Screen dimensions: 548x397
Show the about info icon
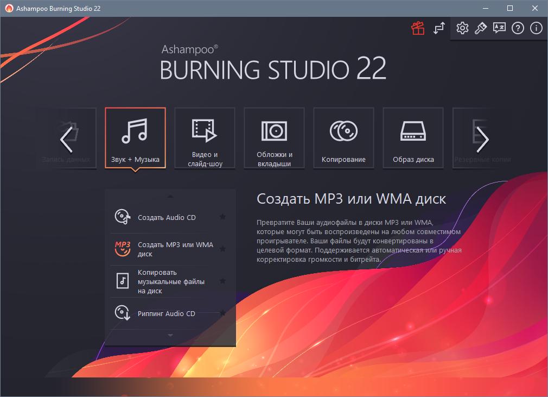(536, 28)
